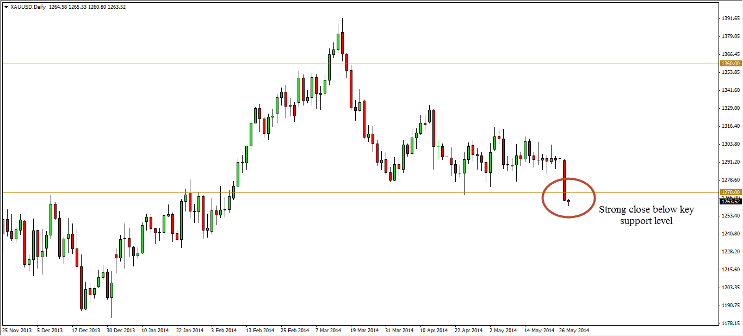Click the 1329.00 price axis label
The image size is (743, 336).
pyautogui.click(x=730, y=108)
